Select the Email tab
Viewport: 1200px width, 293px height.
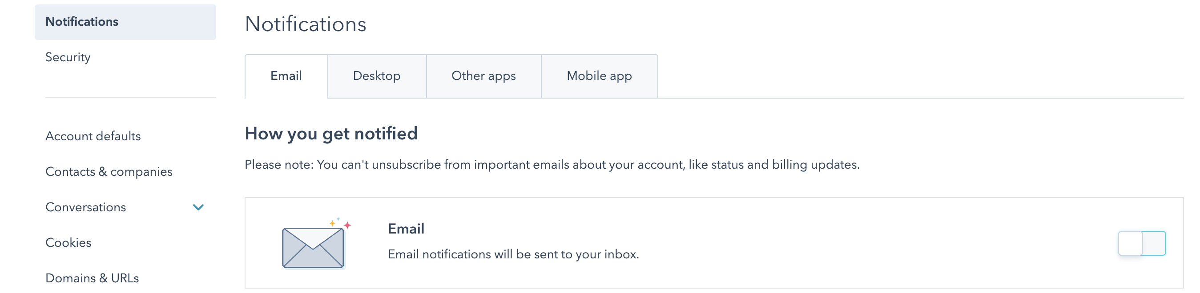tap(286, 76)
